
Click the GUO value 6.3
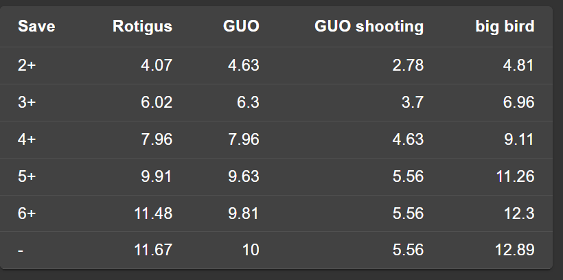coord(247,102)
